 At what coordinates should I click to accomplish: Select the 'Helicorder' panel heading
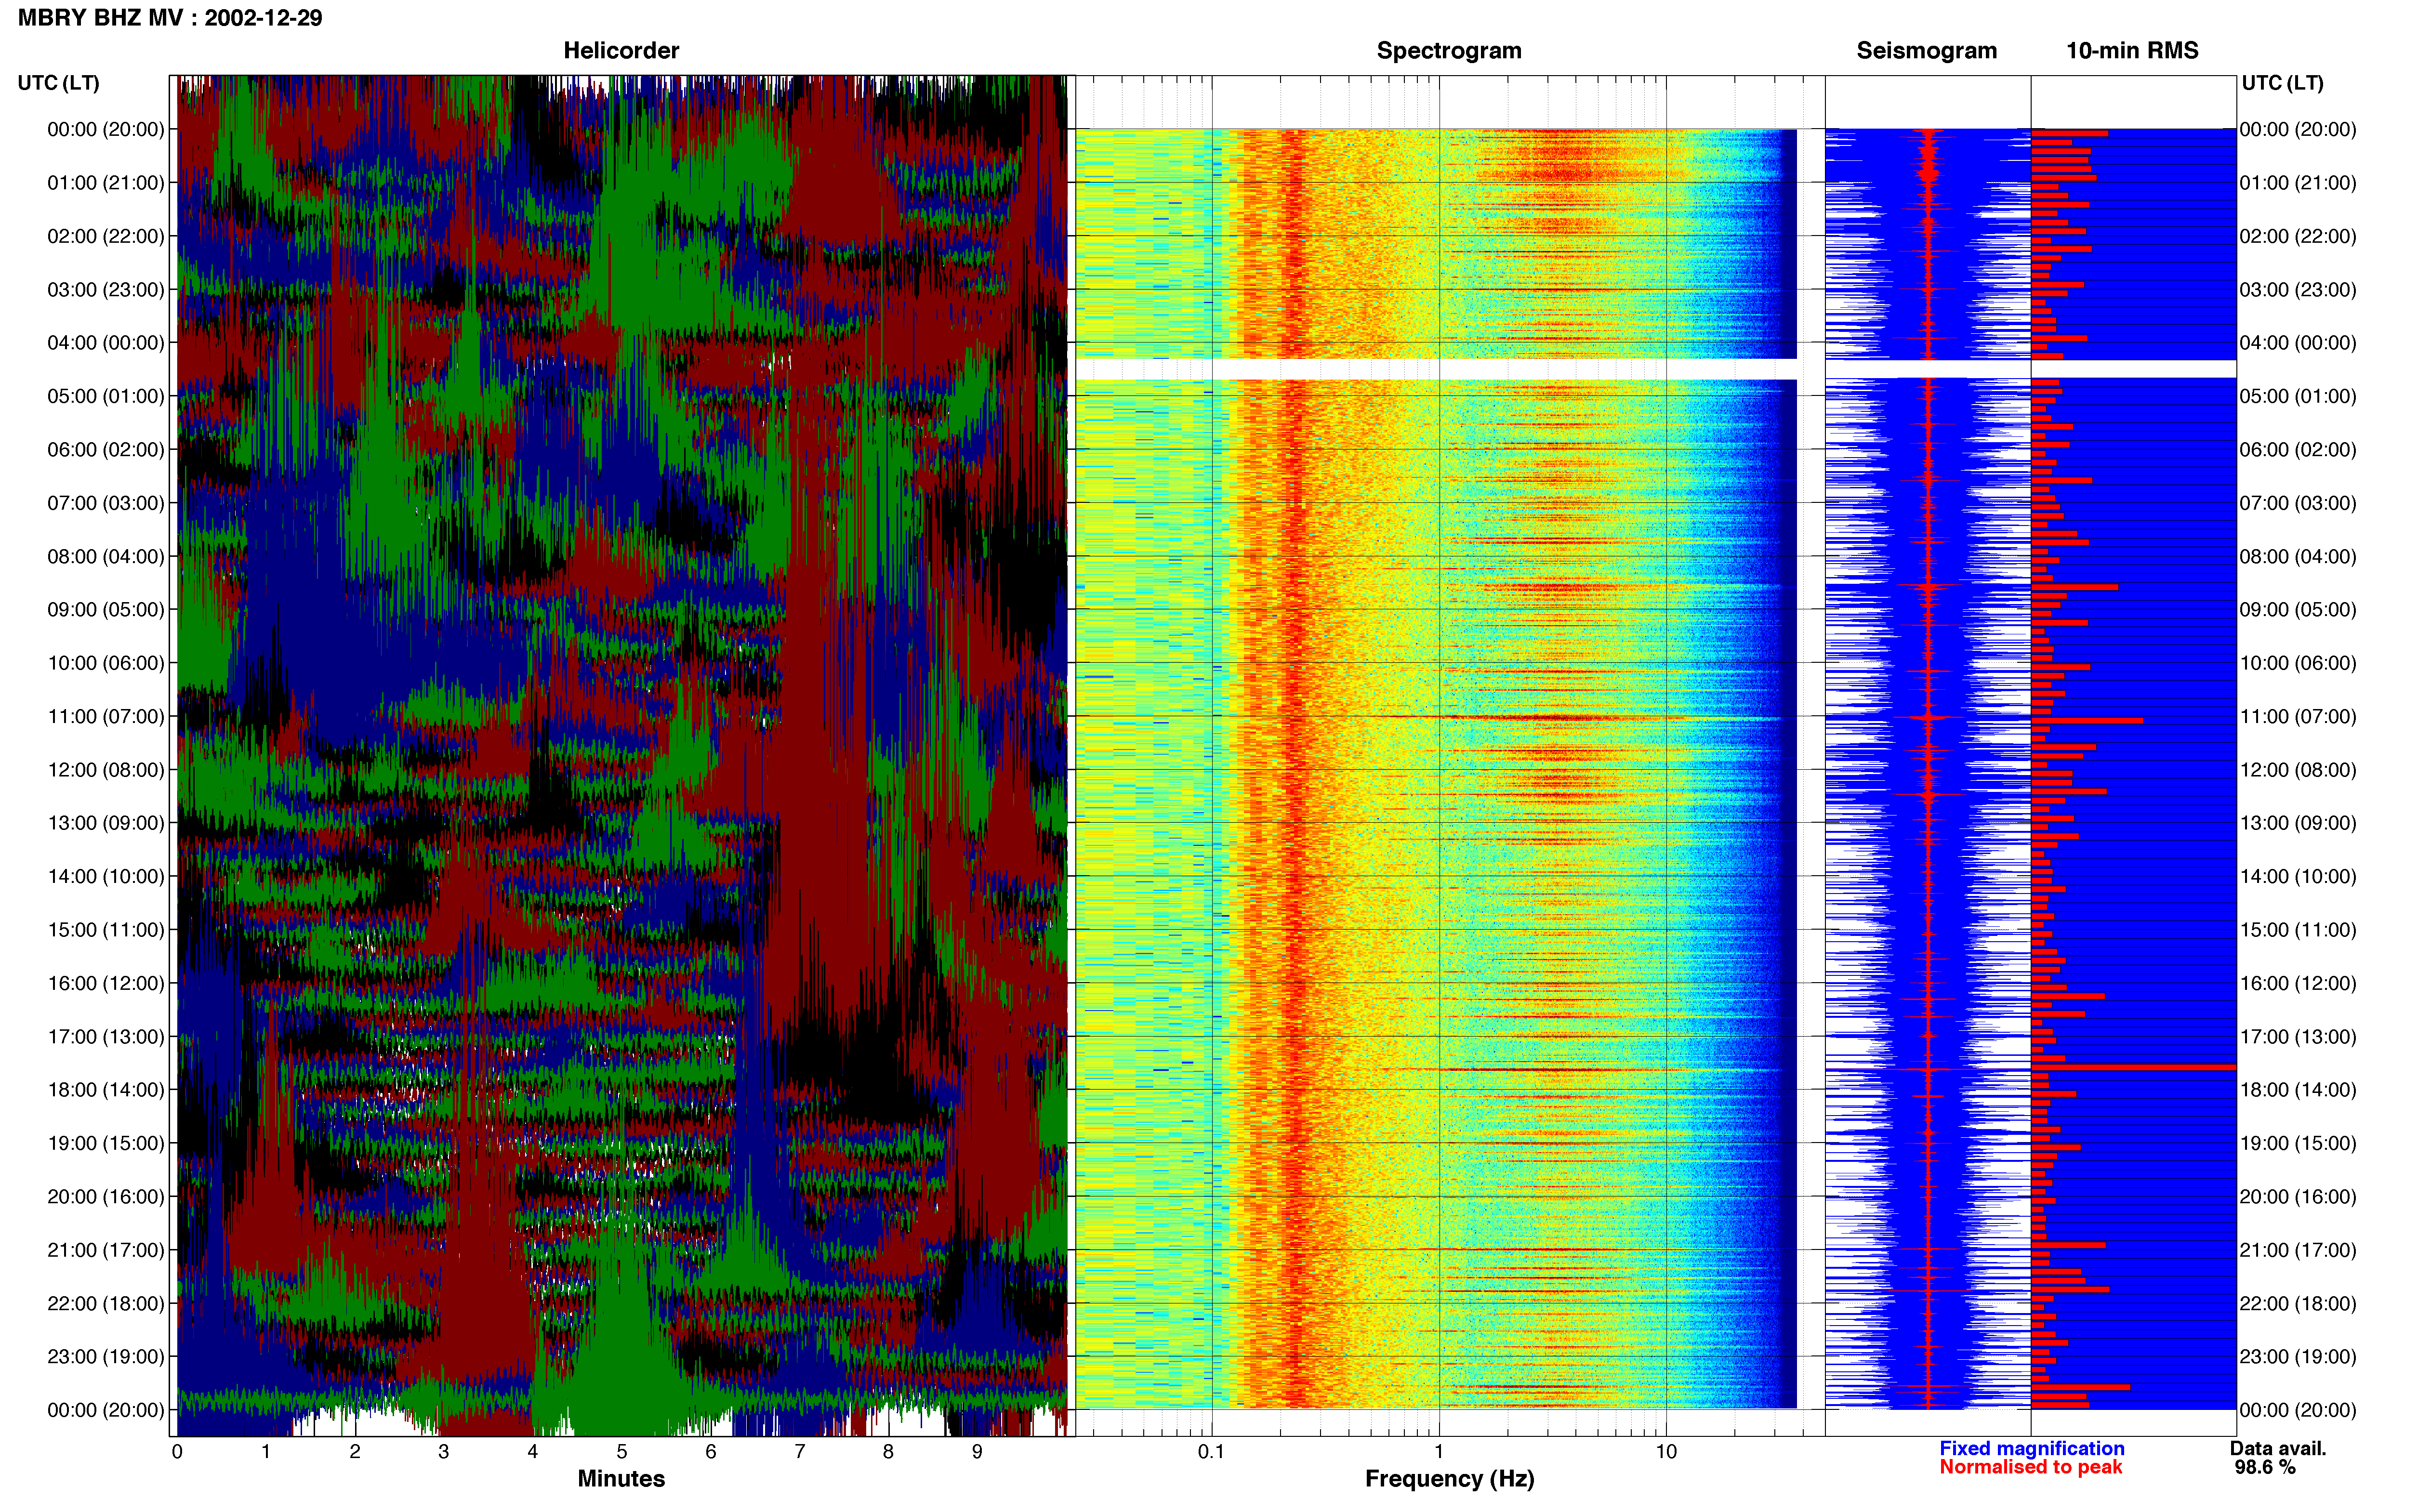pos(621,50)
